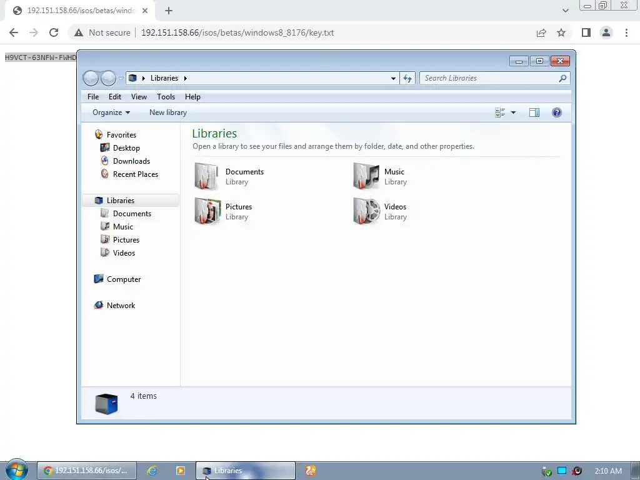Open the Chrome profile icon

coord(606,32)
